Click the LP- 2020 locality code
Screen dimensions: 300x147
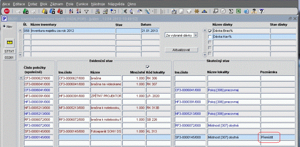point(158,96)
